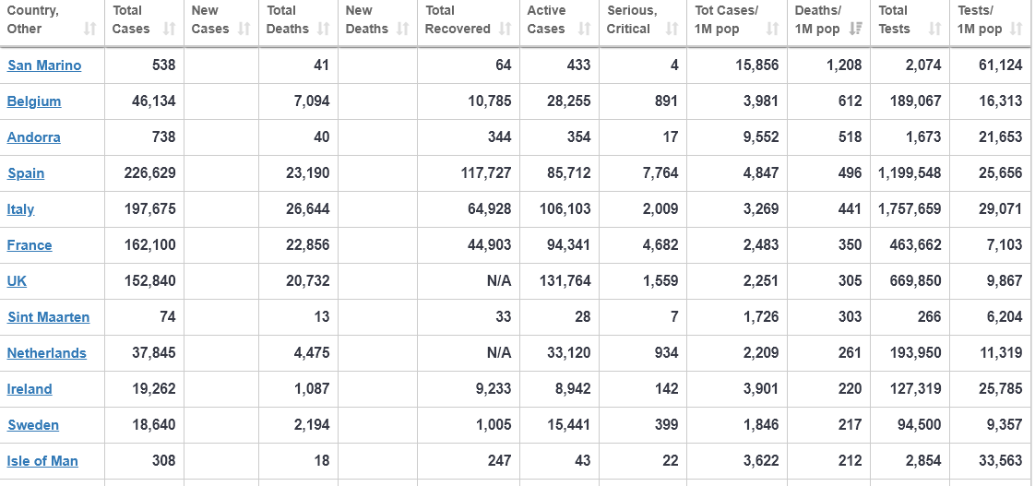Toggle the active Deaths/1M pop sort icon

click(x=855, y=30)
